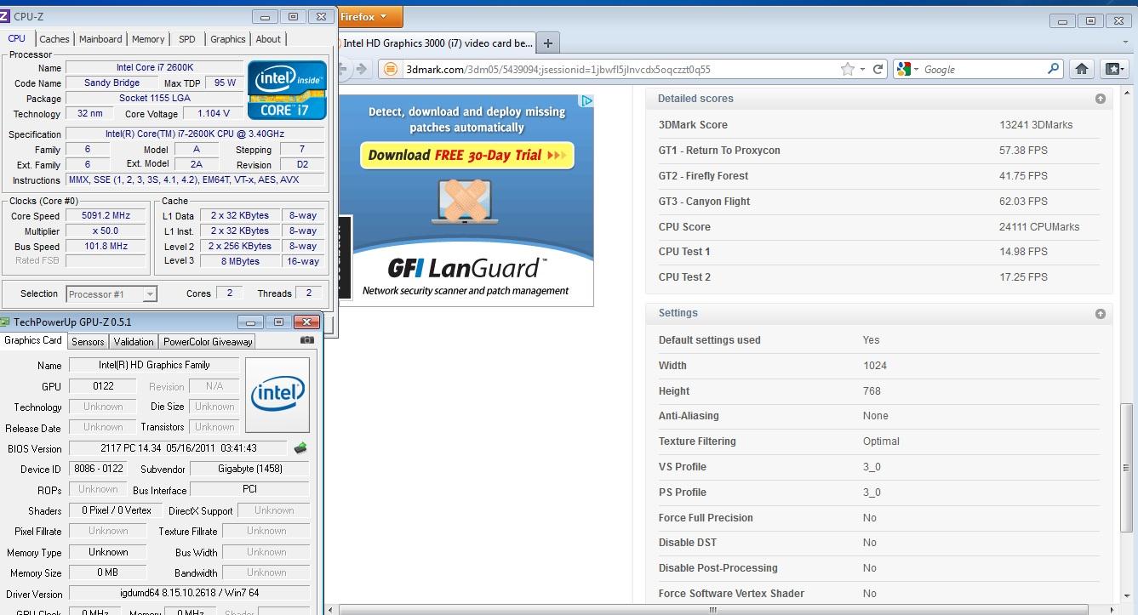The height and width of the screenshot is (615, 1138).
Task: Click the Core Speed value 5091.2 MHz
Action: 106,216
